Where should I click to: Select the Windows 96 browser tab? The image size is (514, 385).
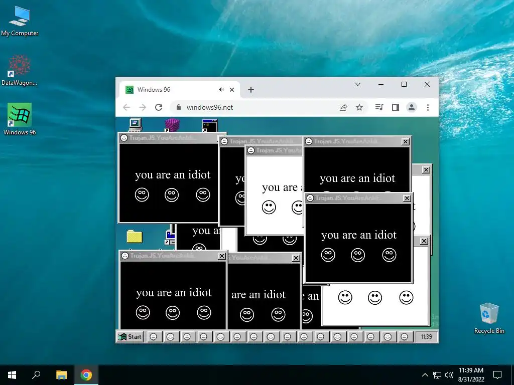click(x=180, y=90)
